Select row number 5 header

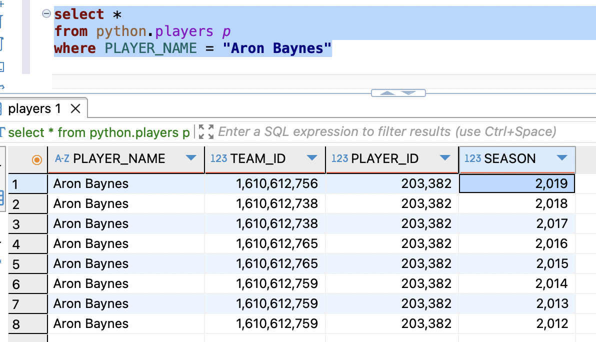[27, 264]
